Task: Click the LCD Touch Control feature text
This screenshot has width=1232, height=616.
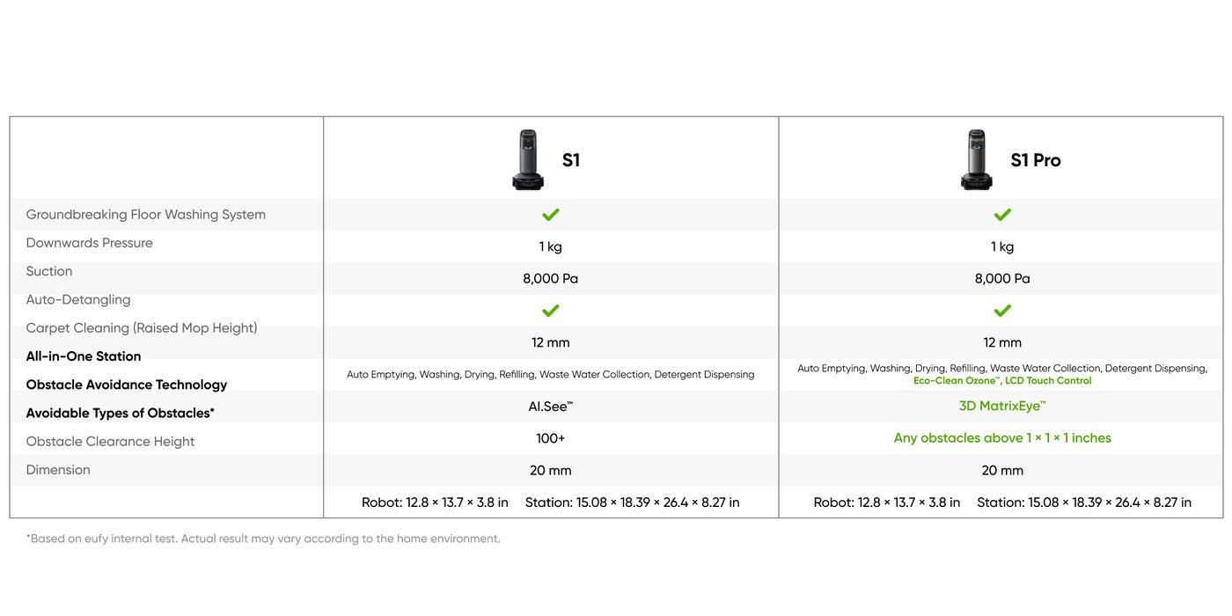Action: 1048,381
